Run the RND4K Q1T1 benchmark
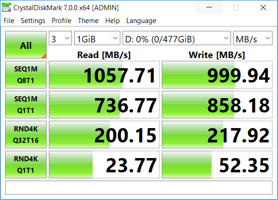 (26, 165)
